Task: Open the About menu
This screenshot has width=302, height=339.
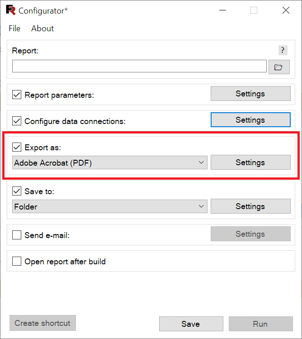Action: tap(42, 29)
